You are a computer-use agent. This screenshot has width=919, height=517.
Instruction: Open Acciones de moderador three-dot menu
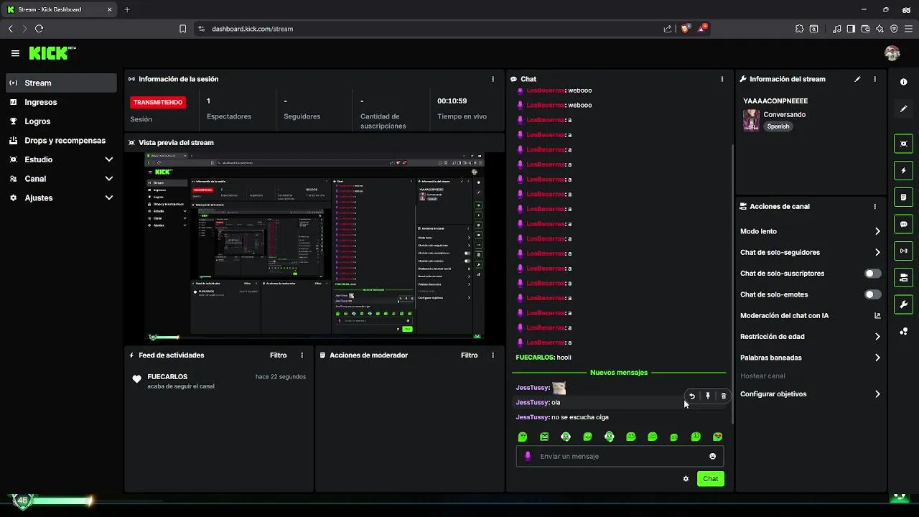coord(493,355)
